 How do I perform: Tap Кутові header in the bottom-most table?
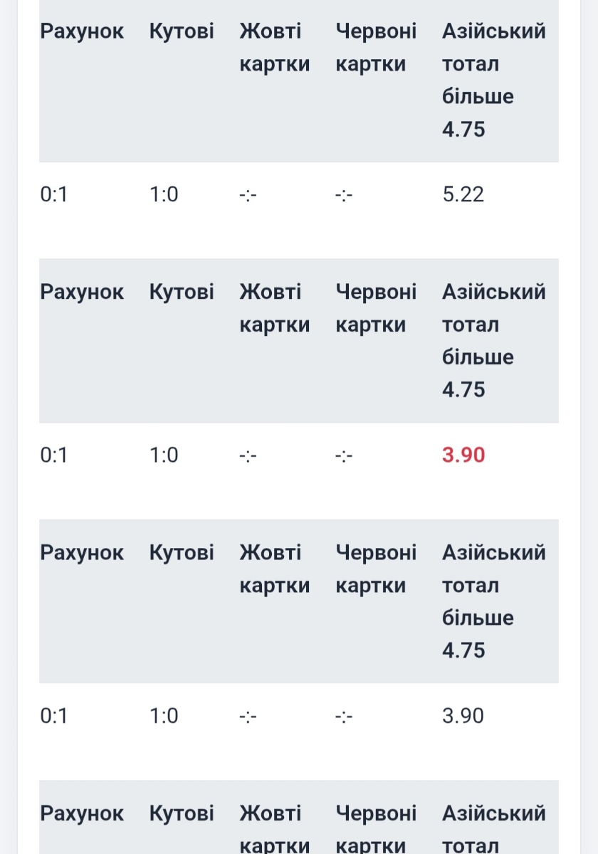[182, 813]
